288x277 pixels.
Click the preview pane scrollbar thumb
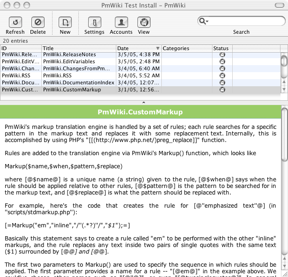click(285, 135)
